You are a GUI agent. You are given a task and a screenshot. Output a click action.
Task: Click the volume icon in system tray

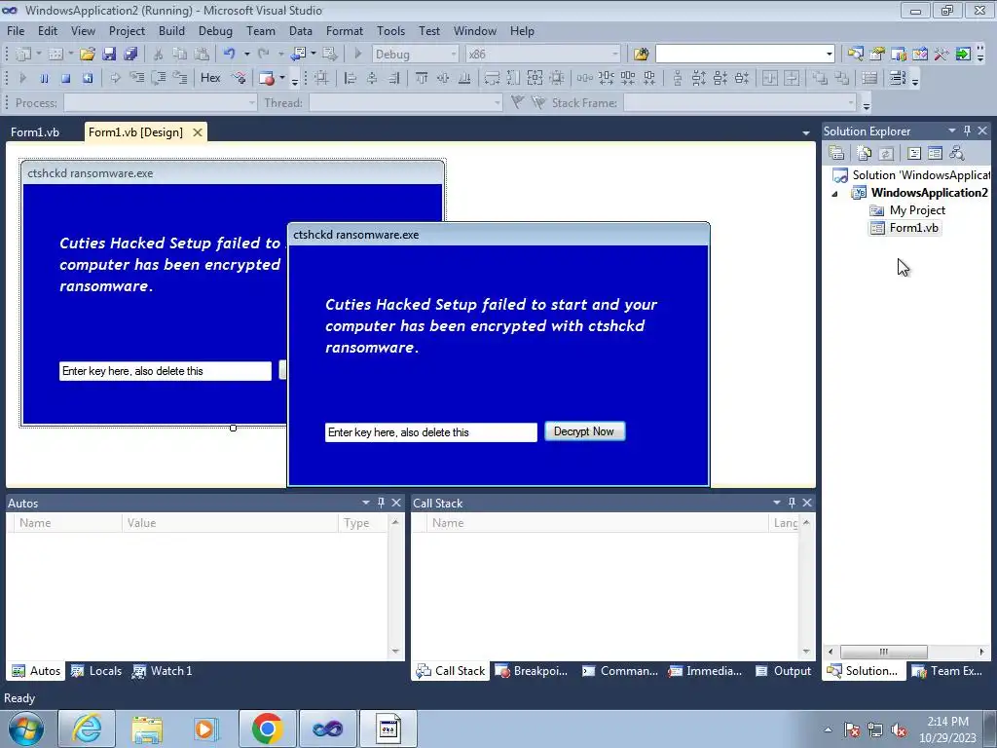tap(899, 729)
